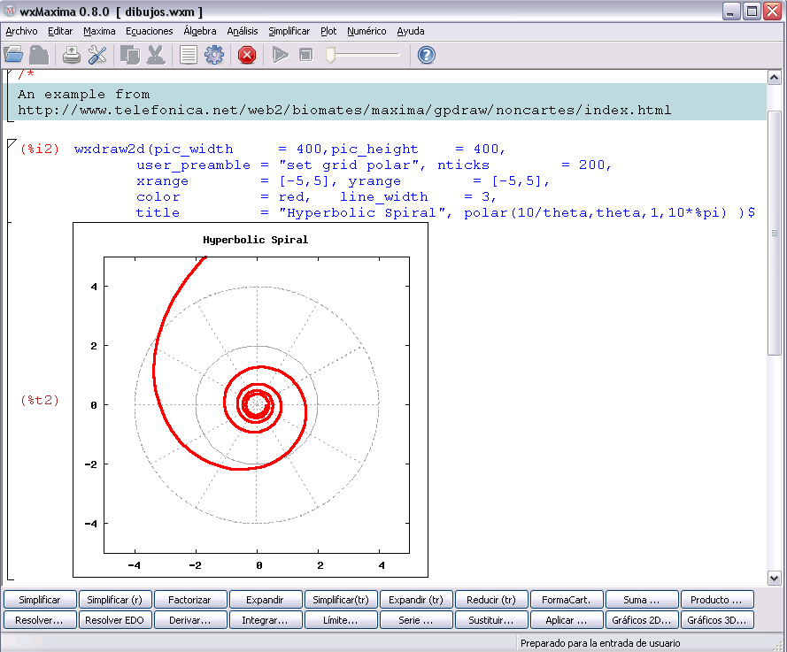Open the Archivo menu
The image size is (787, 652).
(x=21, y=31)
